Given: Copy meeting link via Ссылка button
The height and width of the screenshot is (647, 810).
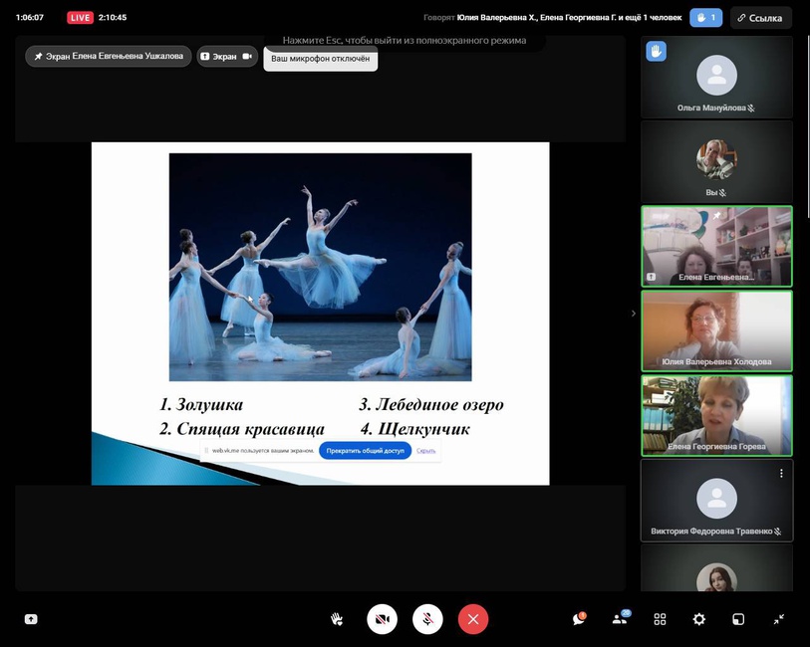Looking at the screenshot, I should click(x=760, y=18).
